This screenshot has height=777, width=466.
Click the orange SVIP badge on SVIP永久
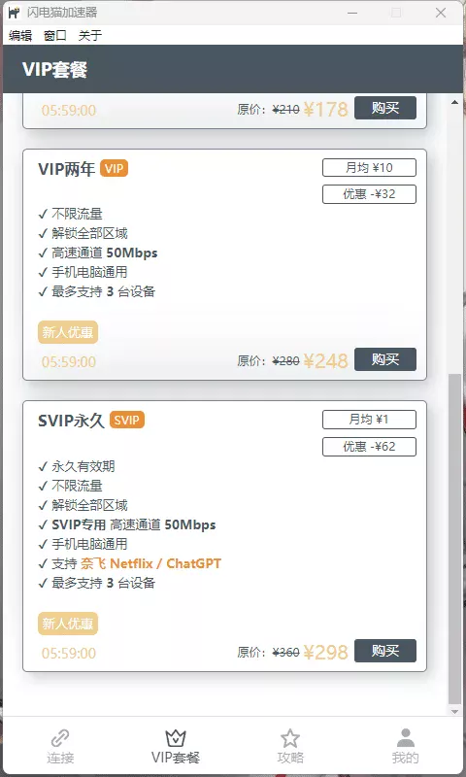[127, 421]
